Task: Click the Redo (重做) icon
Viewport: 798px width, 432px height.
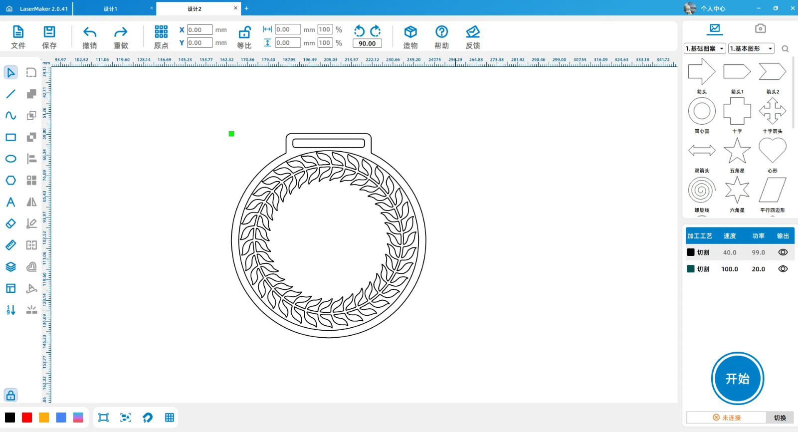Action: (121, 32)
